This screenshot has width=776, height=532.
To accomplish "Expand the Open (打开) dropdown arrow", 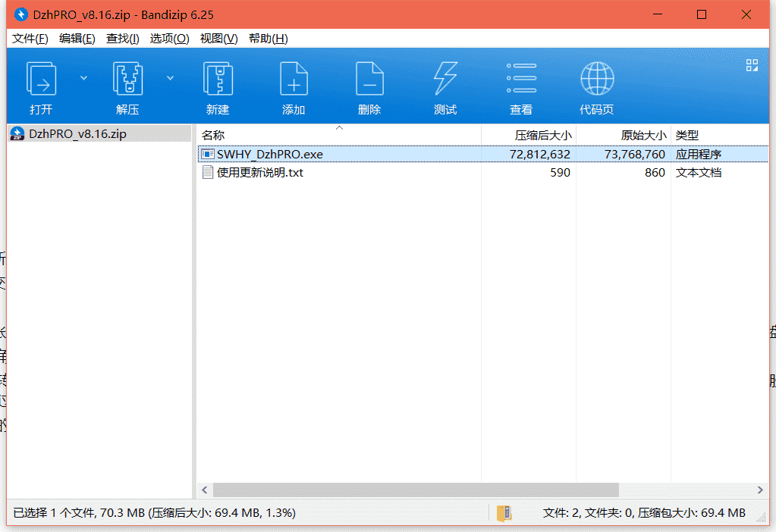I will [x=83, y=78].
